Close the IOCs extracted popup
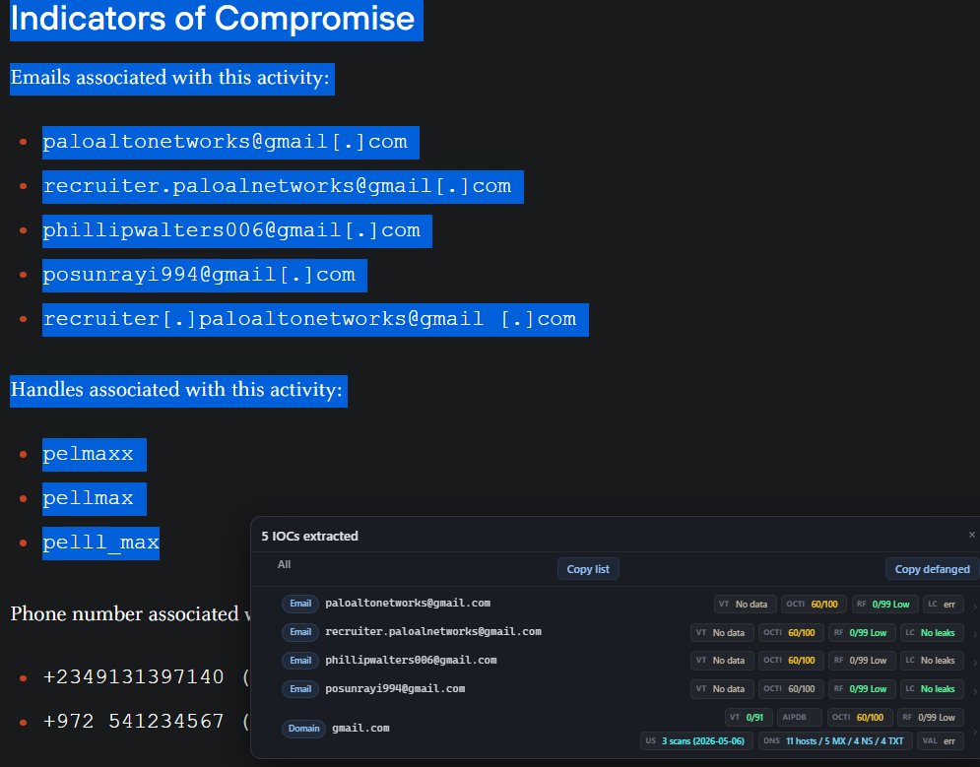 click(971, 535)
